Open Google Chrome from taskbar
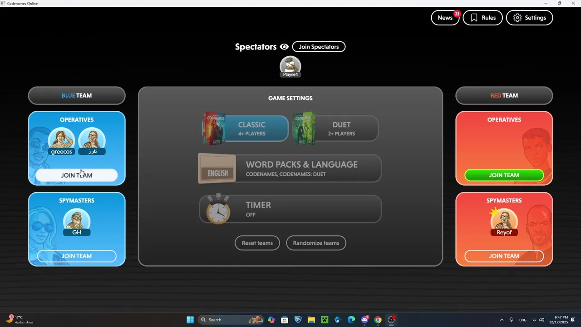The width and height of the screenshot is (581, 327). tap(378, 320)
